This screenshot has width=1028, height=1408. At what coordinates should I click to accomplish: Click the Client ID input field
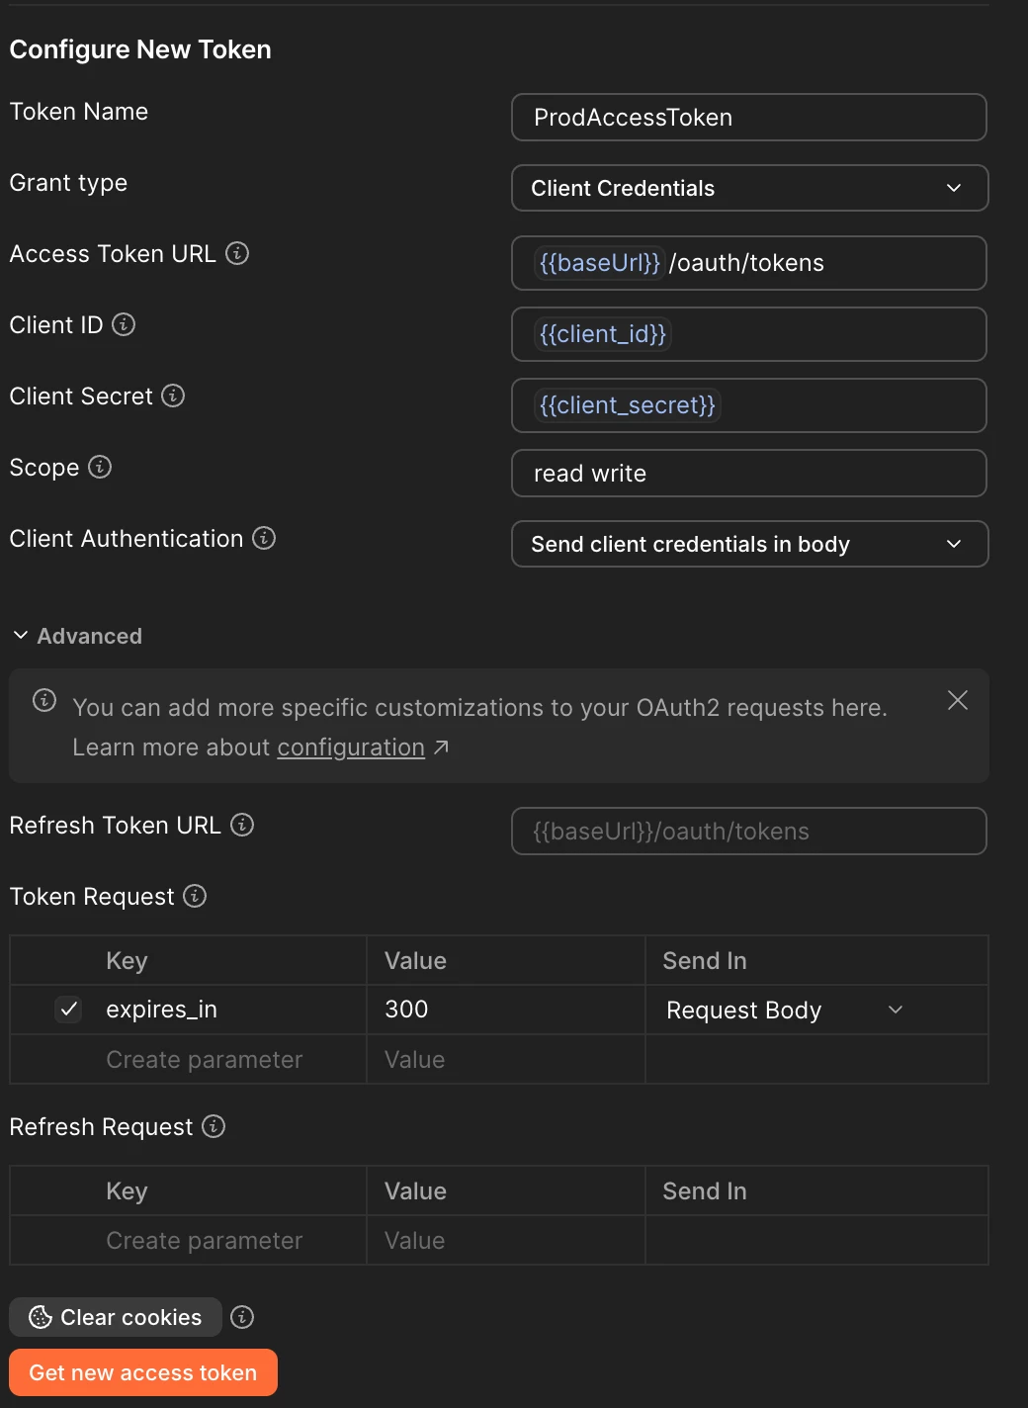tap(749, 334)
